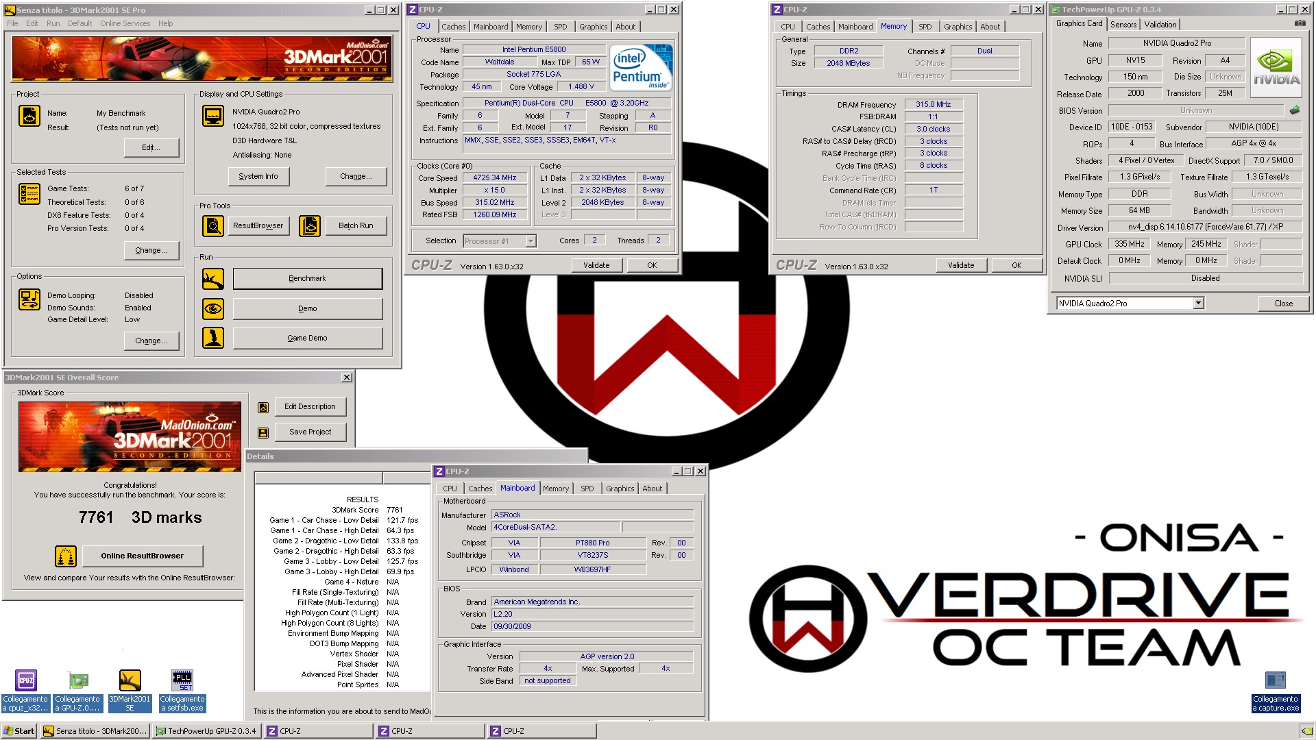Click the GPU-Z BIOS save chip icon
1316x740 pixels.
pyautogui.click(x=1295, y=110)
